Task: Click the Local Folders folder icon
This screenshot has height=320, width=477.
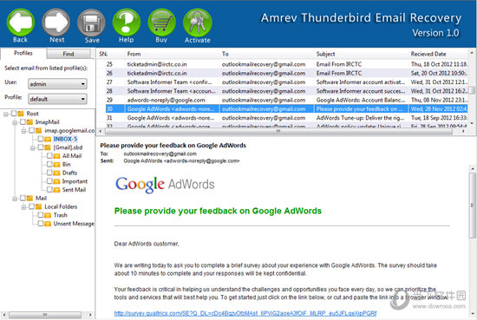Action: [x=39, y=206]
